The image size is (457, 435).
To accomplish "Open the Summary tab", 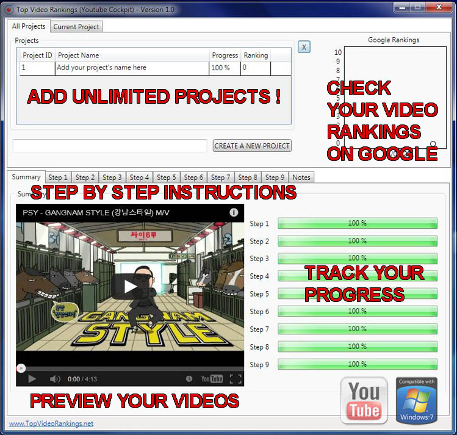I will click(26, 177).
